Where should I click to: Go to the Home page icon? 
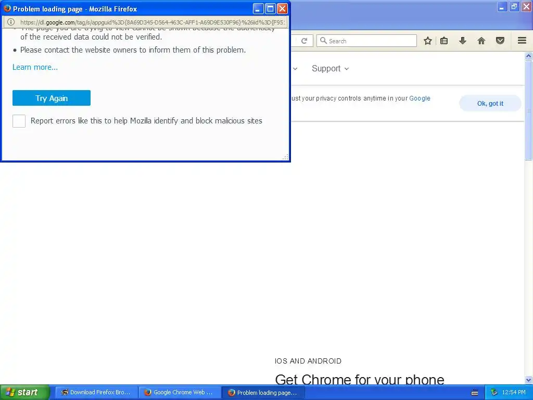click(x=481, y=41)
